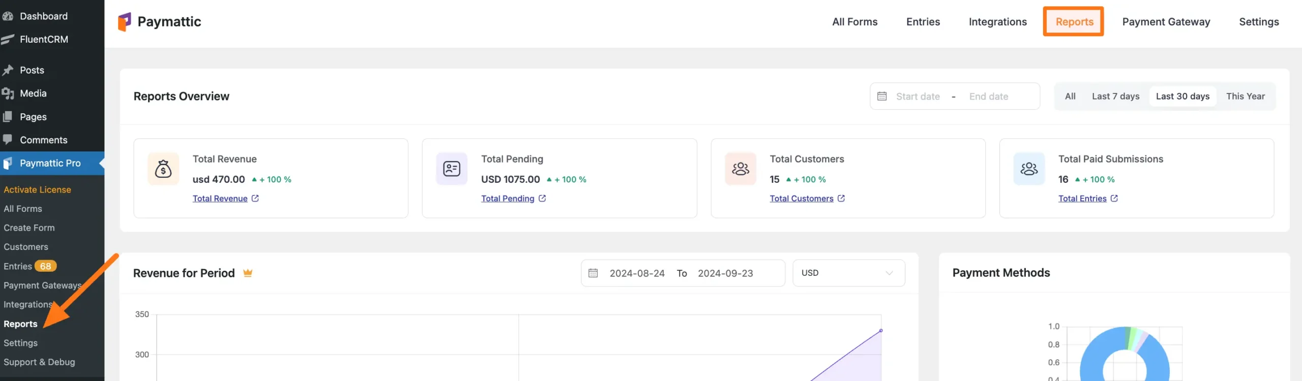Open the USD currency dropdown

coord(849,273)
